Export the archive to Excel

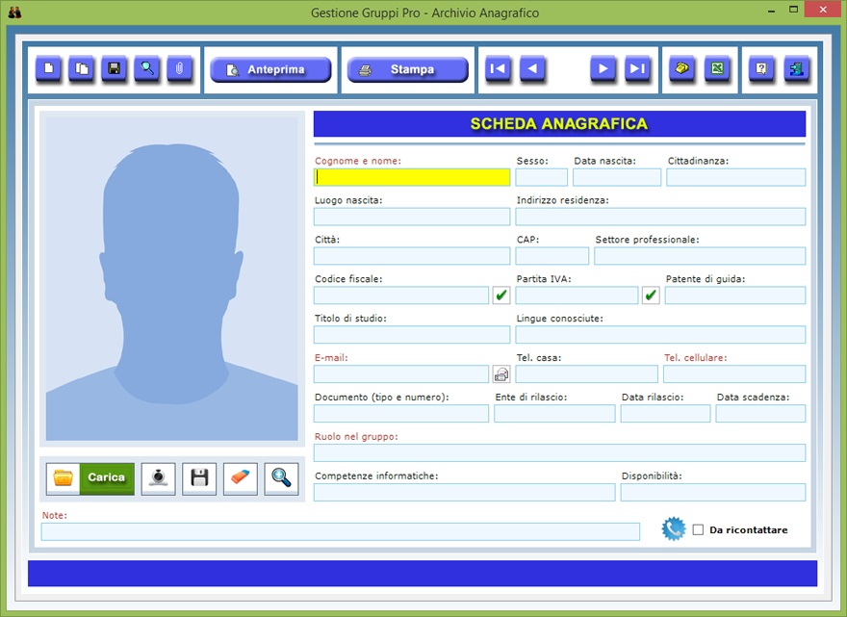[716, 69]
